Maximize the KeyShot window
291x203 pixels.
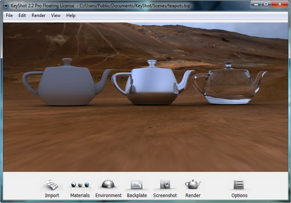tap(266, 4)
